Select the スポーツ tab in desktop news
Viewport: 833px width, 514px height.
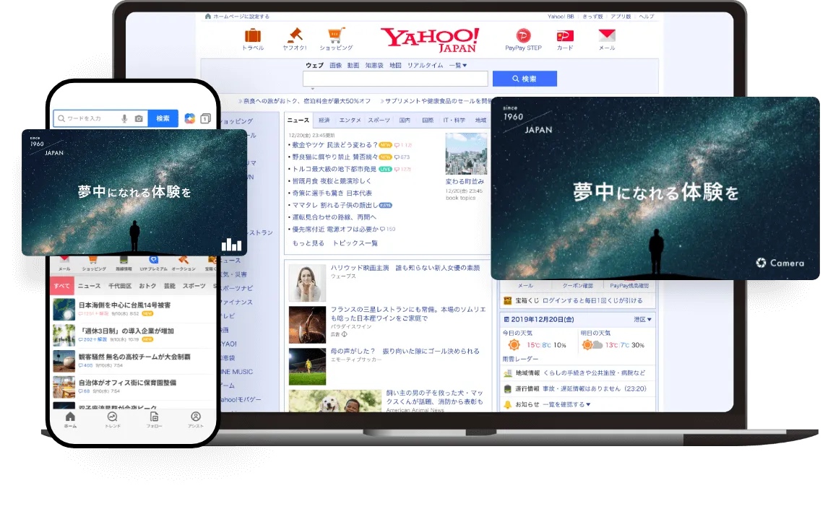coord(379,120)
